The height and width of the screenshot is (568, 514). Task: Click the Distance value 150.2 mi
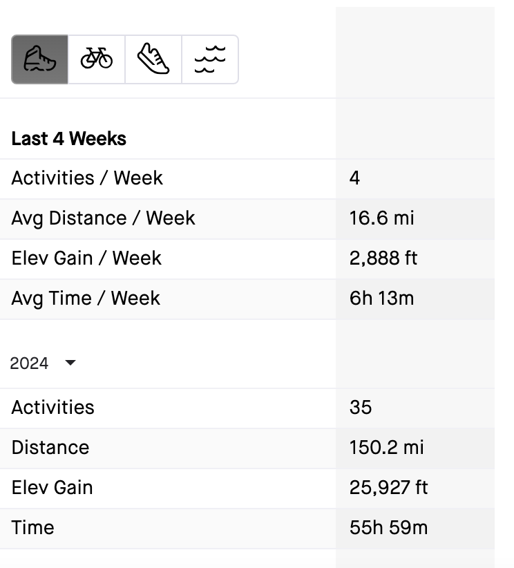click(x=384, y=448)
